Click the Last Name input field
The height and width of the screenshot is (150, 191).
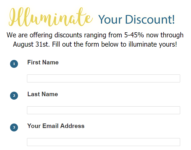pos(103,110)
